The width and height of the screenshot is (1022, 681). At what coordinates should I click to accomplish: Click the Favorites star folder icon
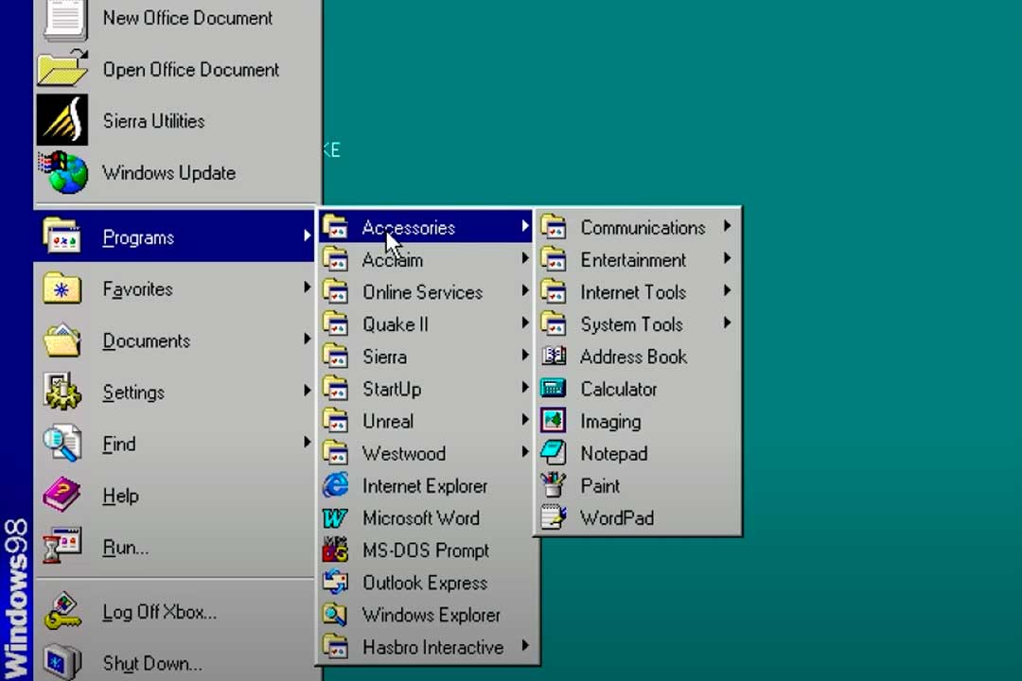[x=62, y=288]
